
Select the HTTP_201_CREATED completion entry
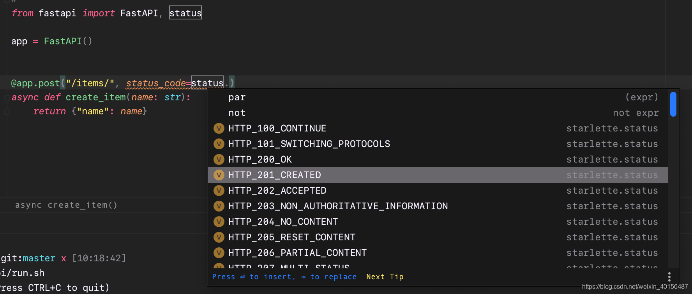(438, 175)
